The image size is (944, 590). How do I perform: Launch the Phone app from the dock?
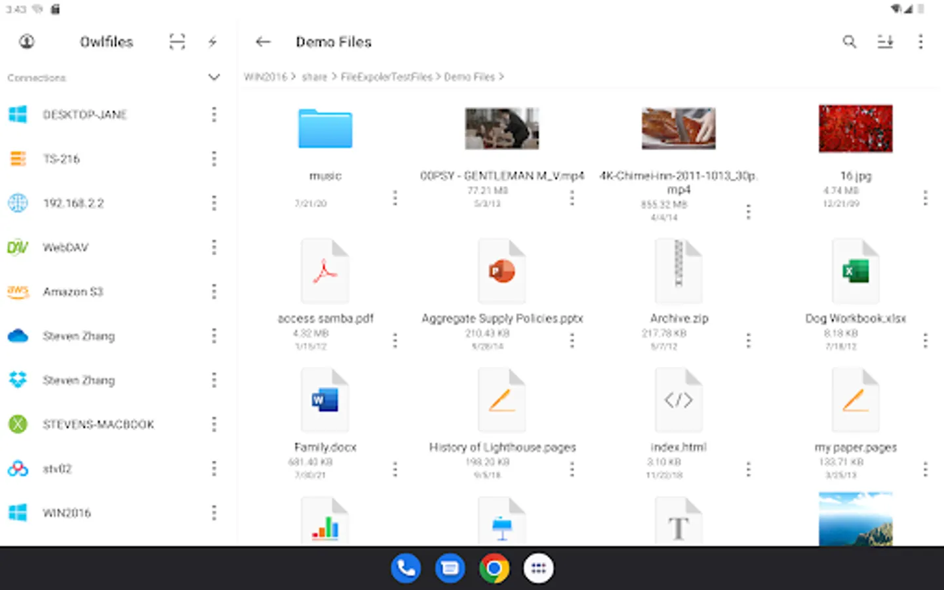click(406, 568)
